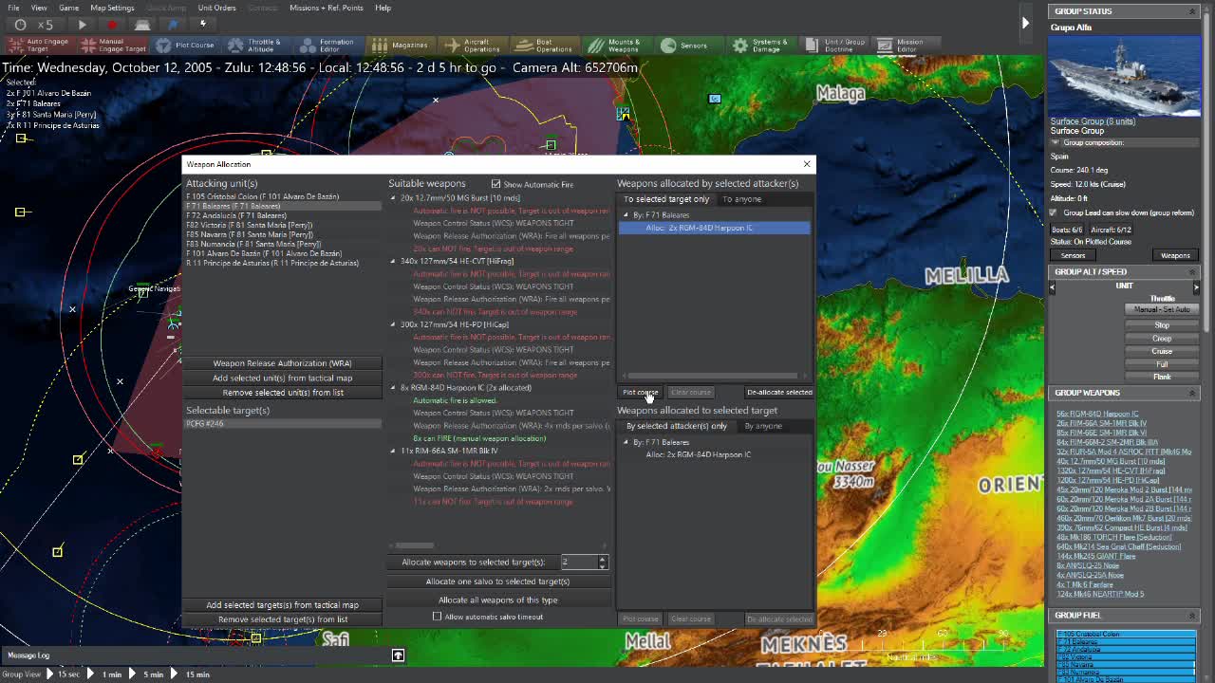Click Allocate one salvo to selected target(s)

click(497, 581)
